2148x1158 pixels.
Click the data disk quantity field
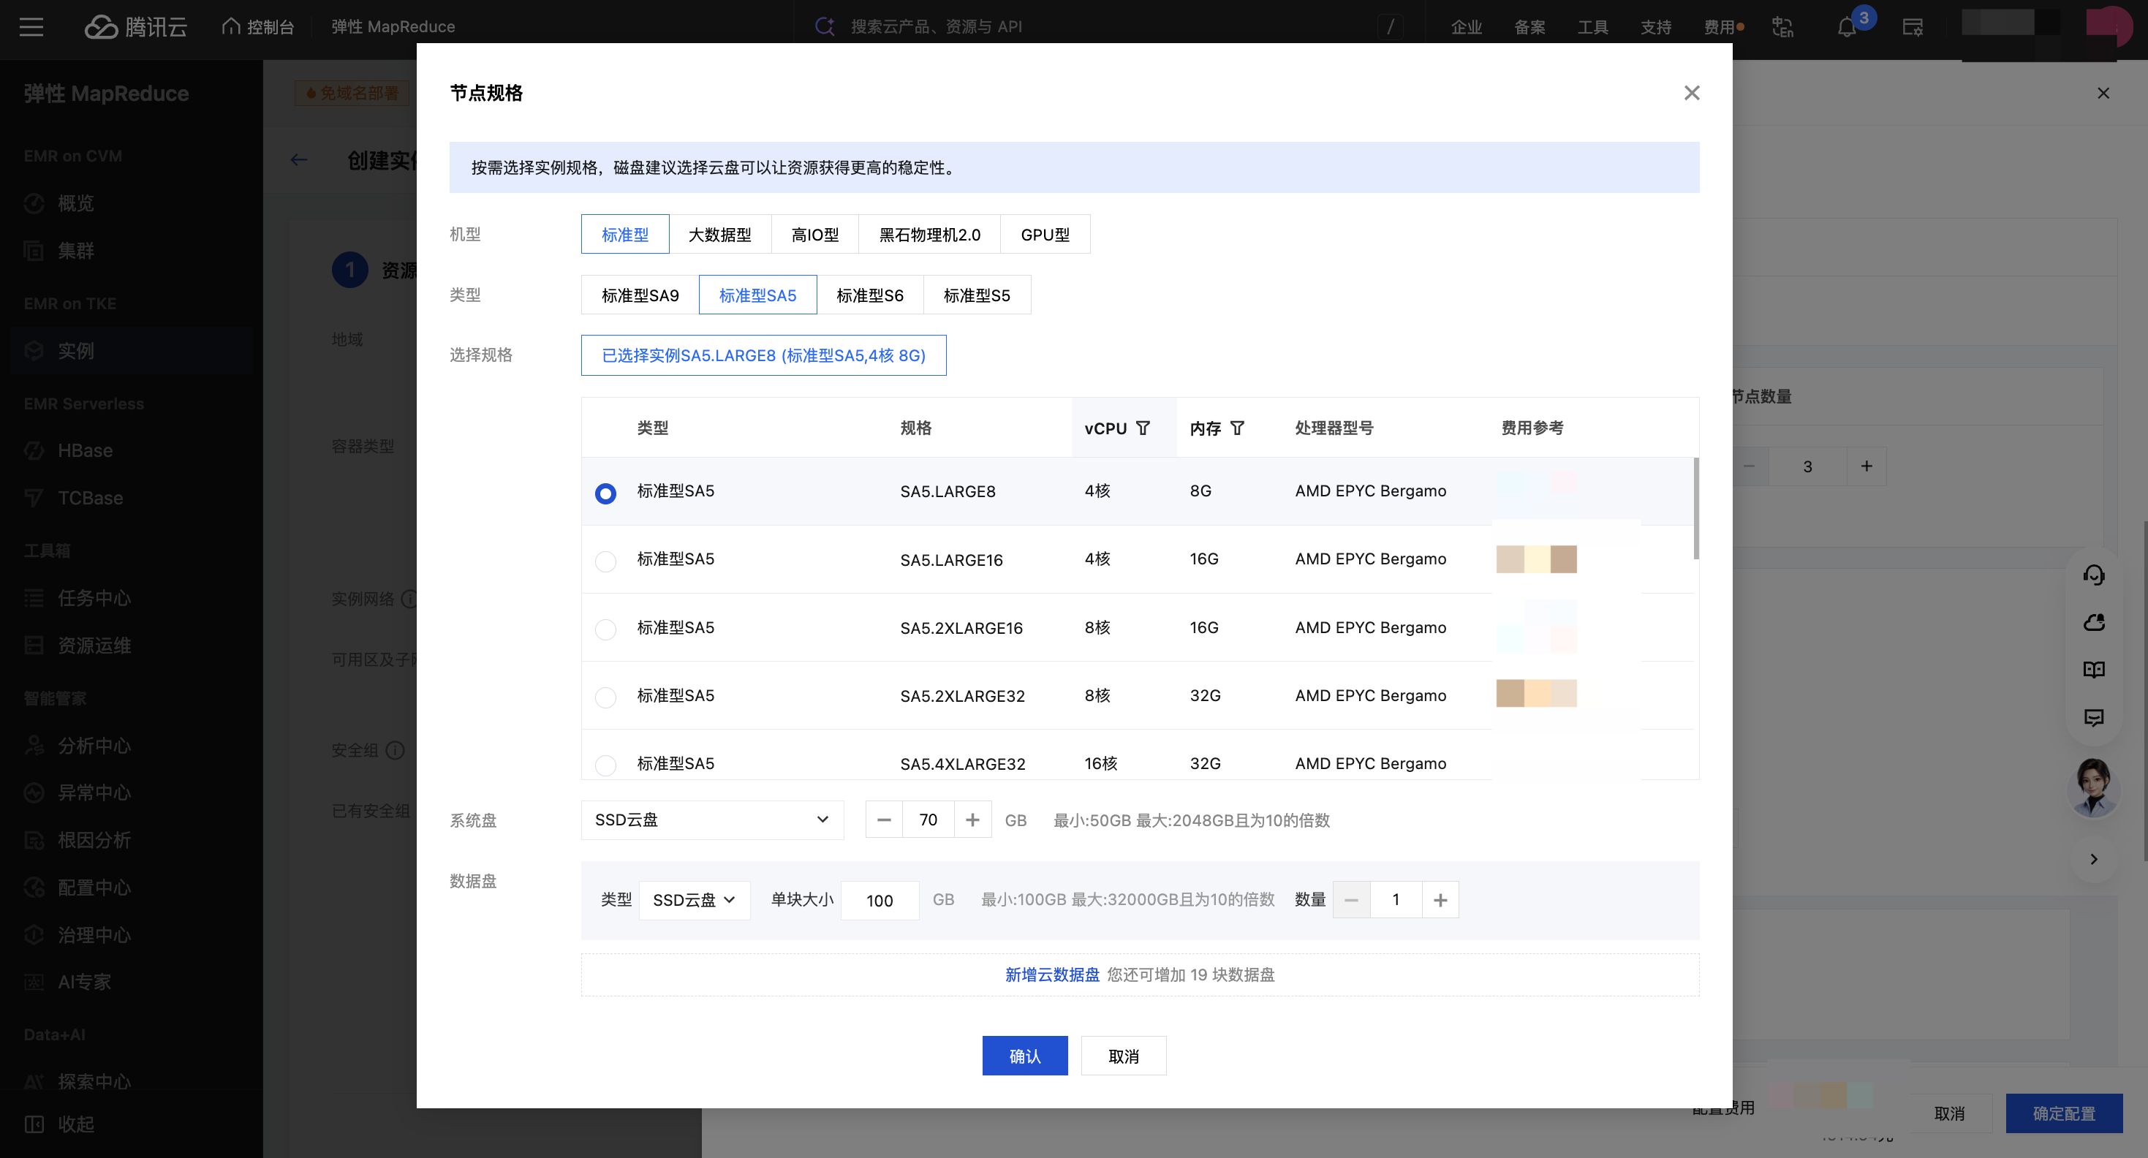tap(1396, 899)
